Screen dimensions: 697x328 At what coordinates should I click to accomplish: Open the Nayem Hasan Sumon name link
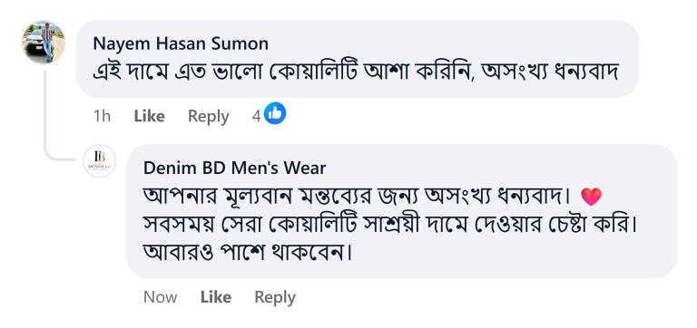point(181,43)
